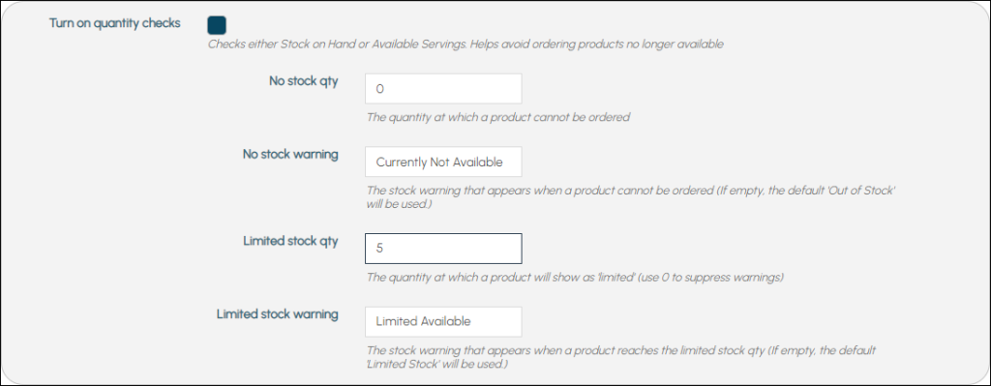
Task: Click the Limited stock qty label
Action: [x=290, y=241]
